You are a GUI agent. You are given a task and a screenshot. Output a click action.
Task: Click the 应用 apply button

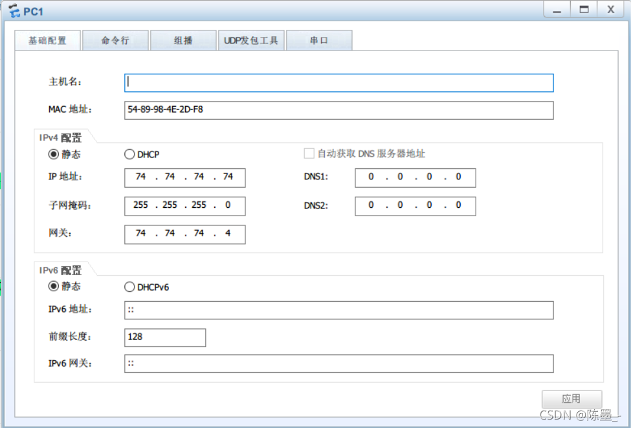(x=571, y=399)
